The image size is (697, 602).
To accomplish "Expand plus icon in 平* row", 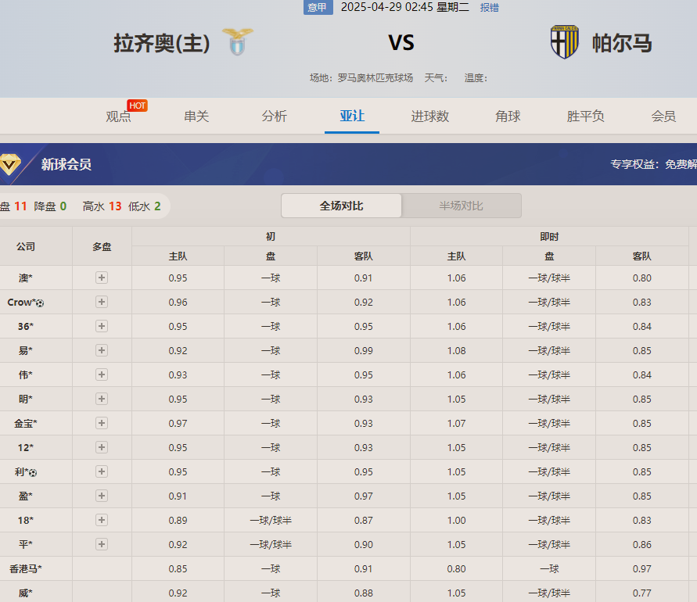I will pyautogui.click(x=102, y=544).
